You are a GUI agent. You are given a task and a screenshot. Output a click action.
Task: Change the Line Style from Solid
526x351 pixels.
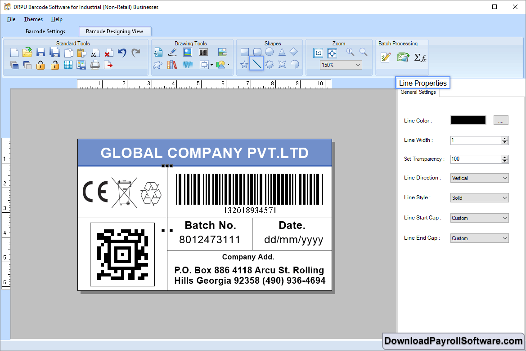(x=479, y=197)
